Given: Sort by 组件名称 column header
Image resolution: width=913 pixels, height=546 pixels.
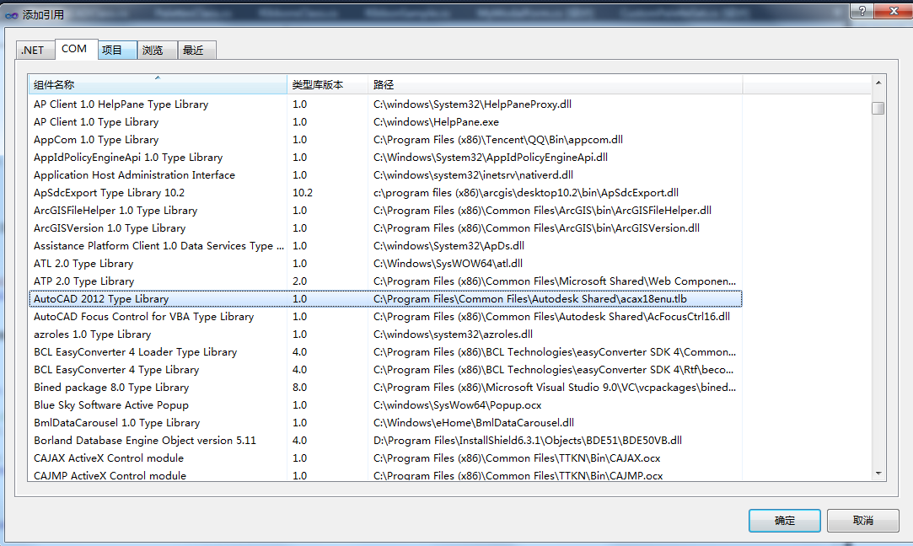Looking at the screenshot, I should pyautogui.click(x=157, y=84).
